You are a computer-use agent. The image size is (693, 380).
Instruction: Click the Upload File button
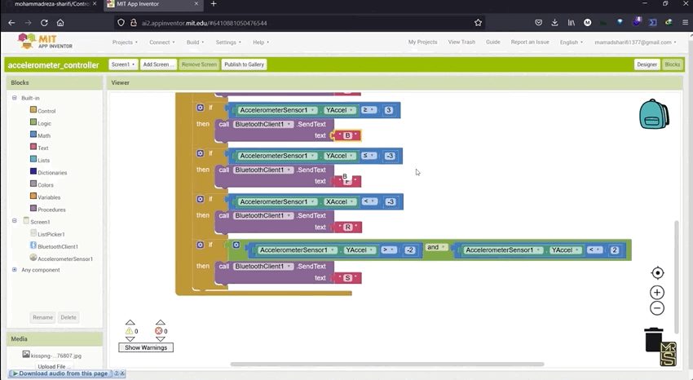point(54,366)
